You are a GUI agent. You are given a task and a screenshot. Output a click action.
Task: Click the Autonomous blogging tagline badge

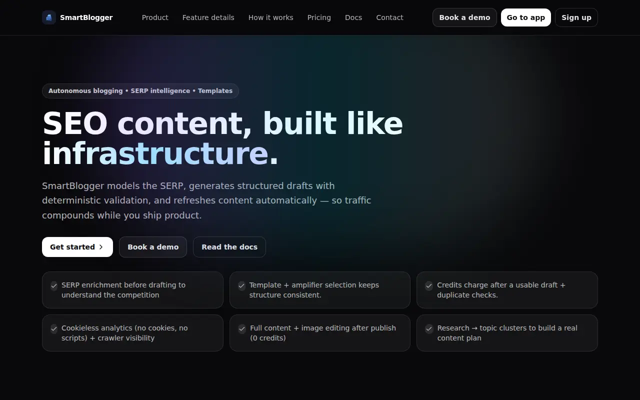pyautogui.click(x=140, y=91)
